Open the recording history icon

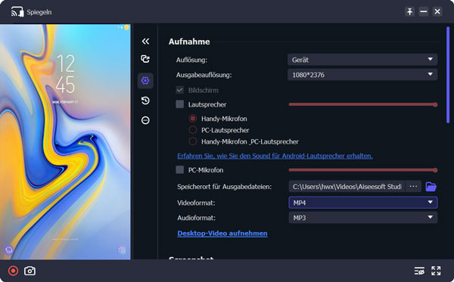pyautogui.click(x=145, y=101)
